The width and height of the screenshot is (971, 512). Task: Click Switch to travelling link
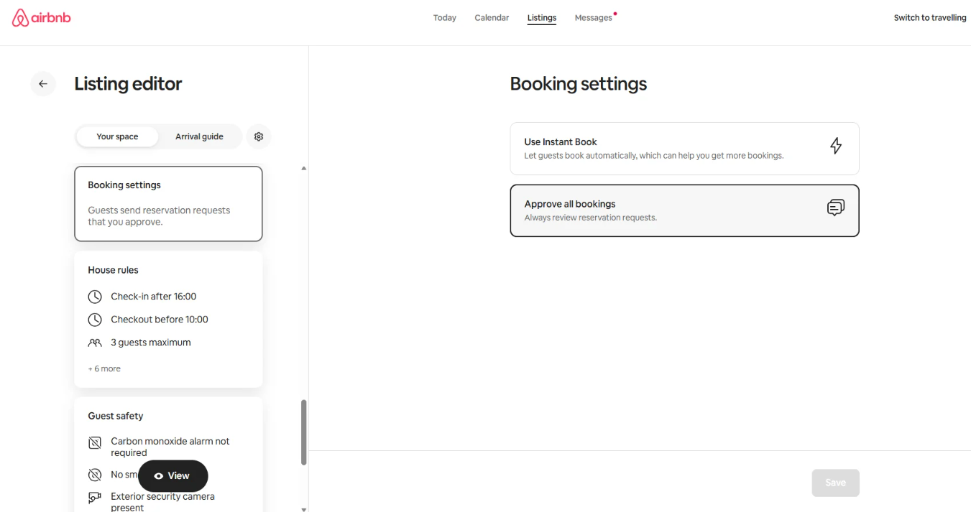click(x=929, y=18)
